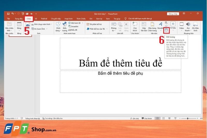Open the Âm thanh audio dropdown
This screenshot has width=207, height=138.
point(188,27)
